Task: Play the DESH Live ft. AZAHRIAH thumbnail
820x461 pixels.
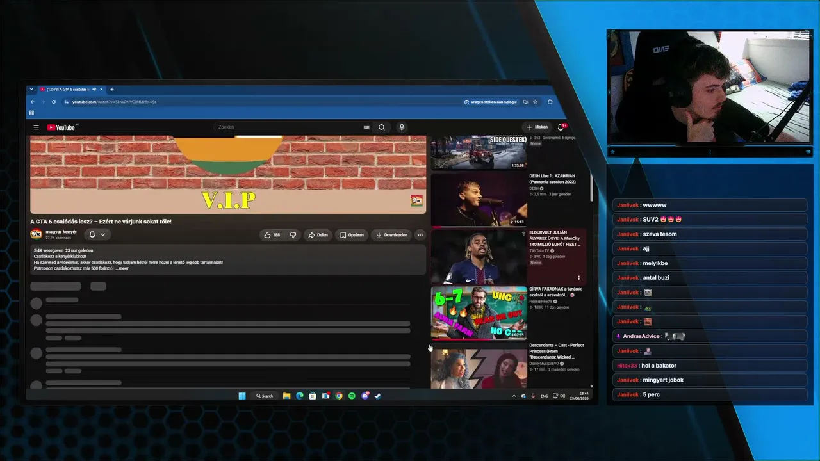Action: [x=479, y=199]
